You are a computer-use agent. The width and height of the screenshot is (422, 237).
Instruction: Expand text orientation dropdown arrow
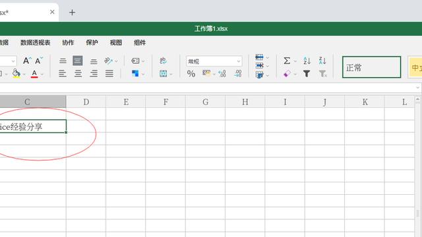coord(116,61)
